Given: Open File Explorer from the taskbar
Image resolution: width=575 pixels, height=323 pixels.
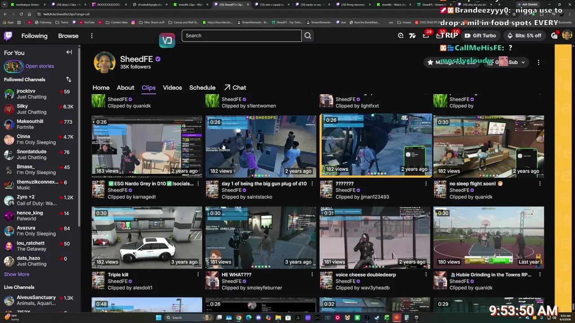Looking at the screenshot, I should [x=278, y=318].
